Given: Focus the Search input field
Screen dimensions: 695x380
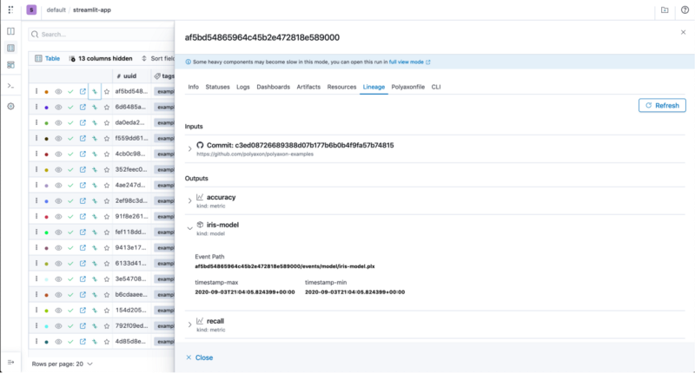Looking at the screenshot, I should pos(102,34).
